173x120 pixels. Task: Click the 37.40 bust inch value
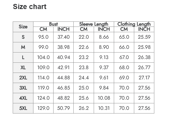point(63,37)
